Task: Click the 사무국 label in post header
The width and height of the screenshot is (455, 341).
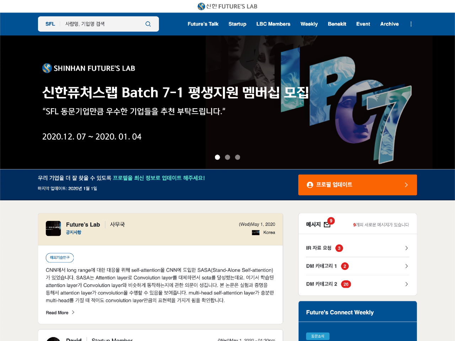Action: (x=117, y=224)
